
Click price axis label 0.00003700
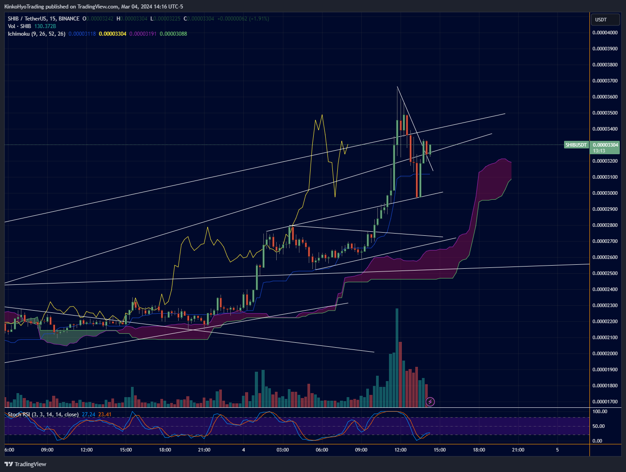605,81
